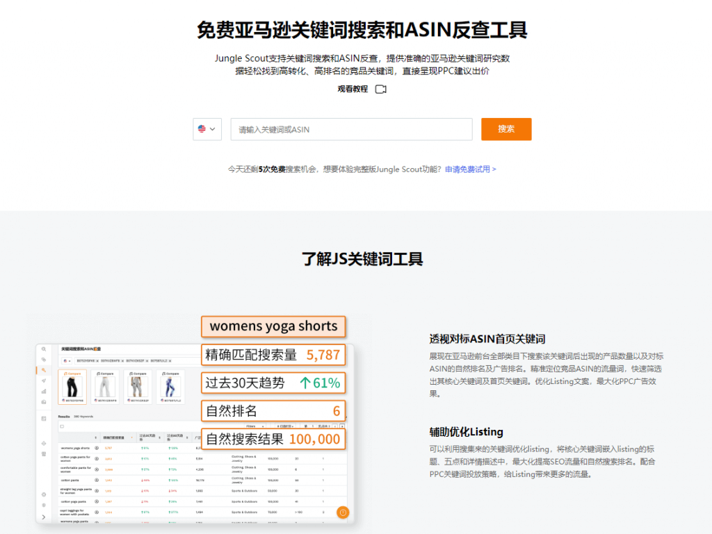The height and width of the screenshot is (534, 712).
Task: Click the heading 免费亚马逊关键词搜索和ASIN反查工具
Action: pyautogui.click(x=362, y=31)
